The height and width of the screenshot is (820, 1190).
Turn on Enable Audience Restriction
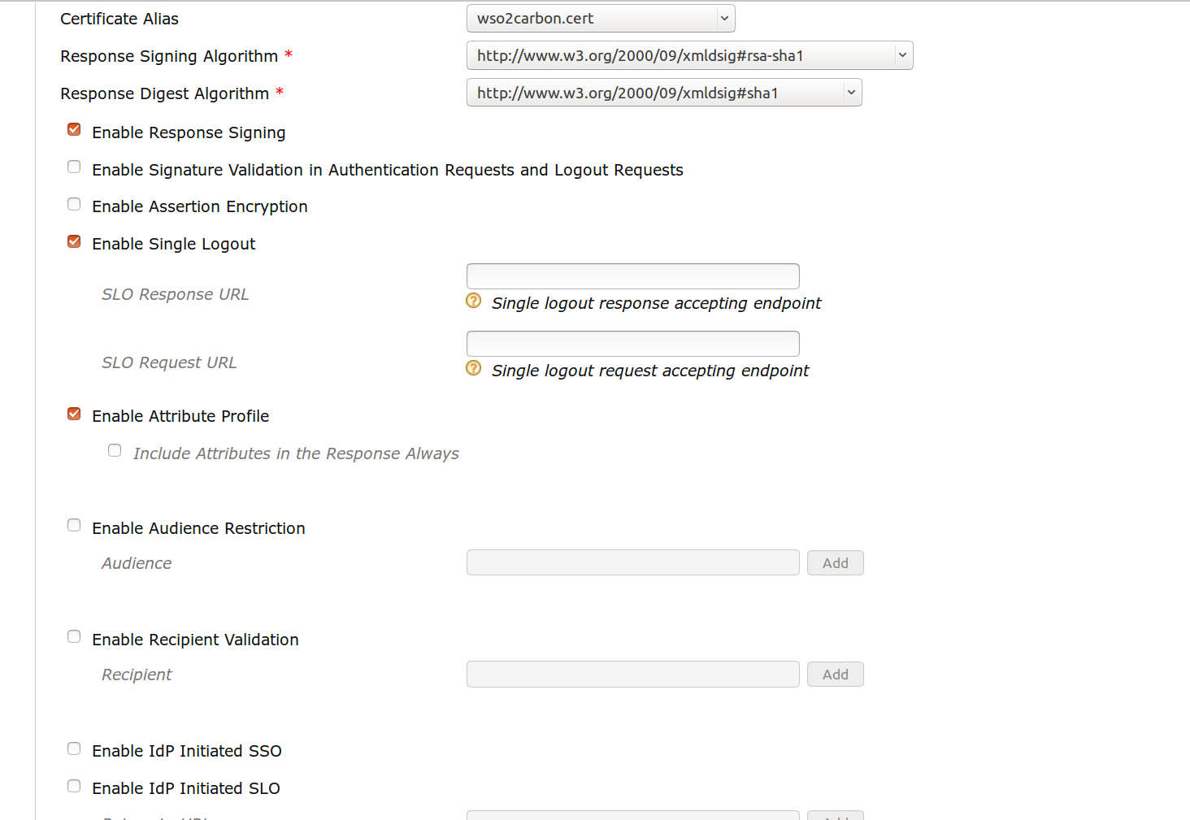tap(74, 526)
